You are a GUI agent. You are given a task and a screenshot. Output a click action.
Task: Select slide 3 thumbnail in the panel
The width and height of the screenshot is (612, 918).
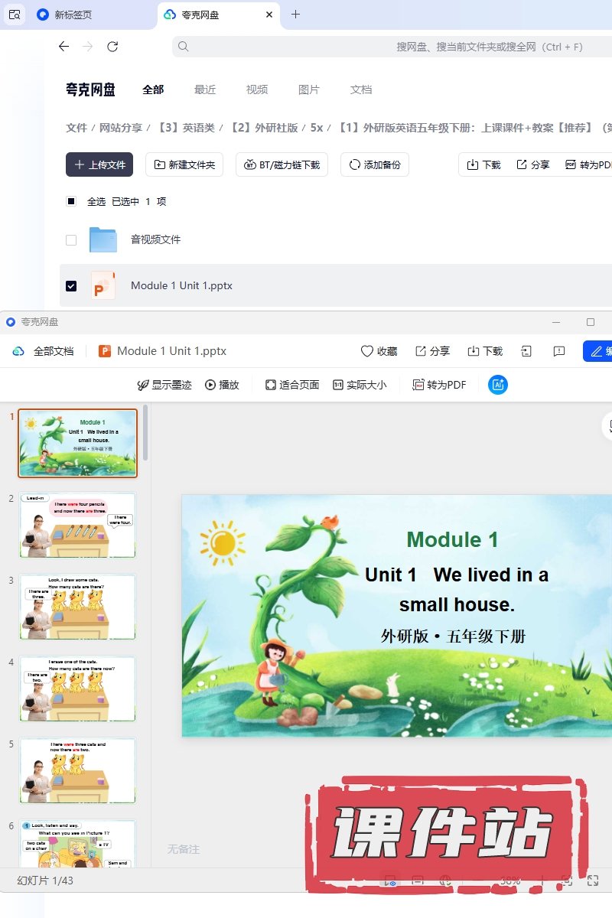tap(77, 607)
